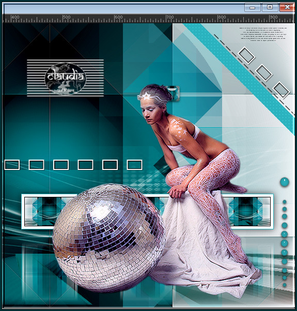
Task: Click the empty window title bar
Action: pos(123,9)
